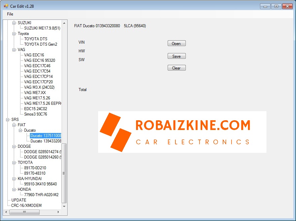Select the 77960-THR-A020-M2 Honda item
The width and height of the screenshot is (296, 221).
pos(41,195)
